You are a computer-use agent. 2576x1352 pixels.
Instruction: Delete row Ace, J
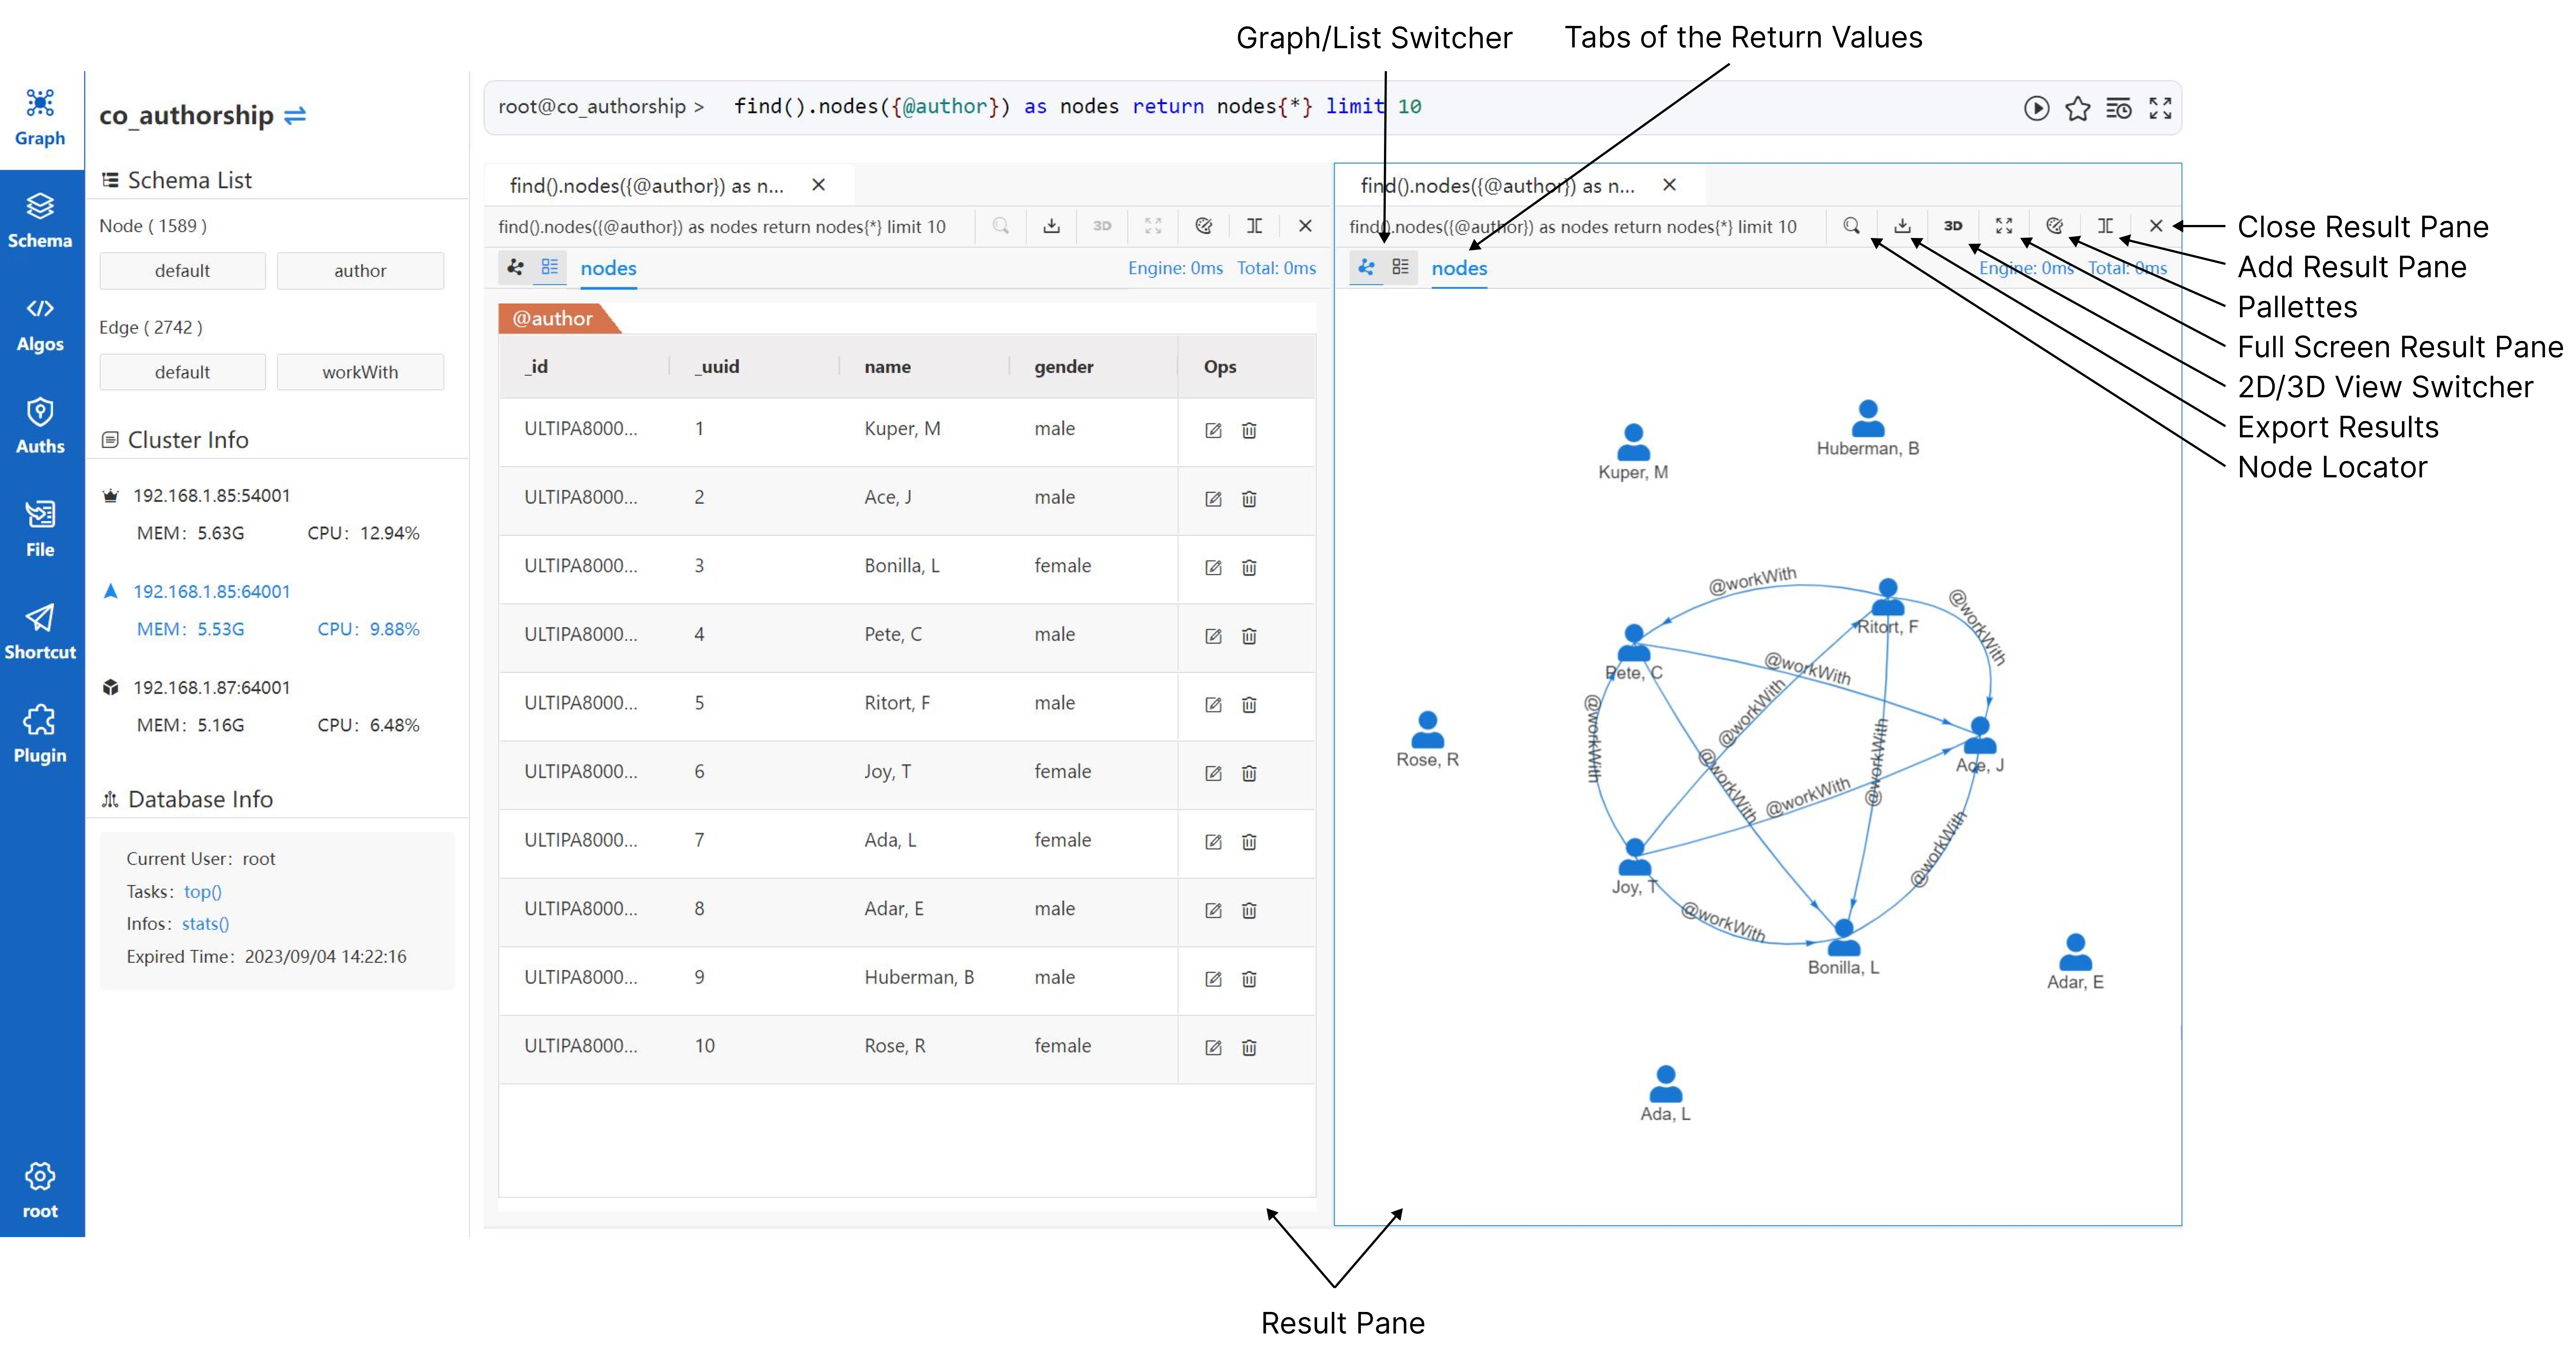[1249, 498]
